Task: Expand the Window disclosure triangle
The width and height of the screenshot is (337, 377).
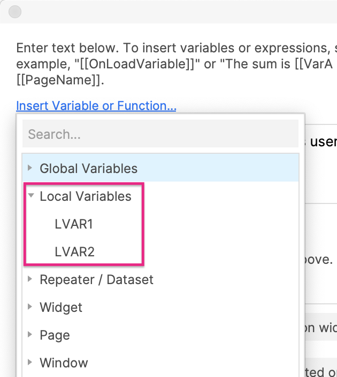Action: 31,363
